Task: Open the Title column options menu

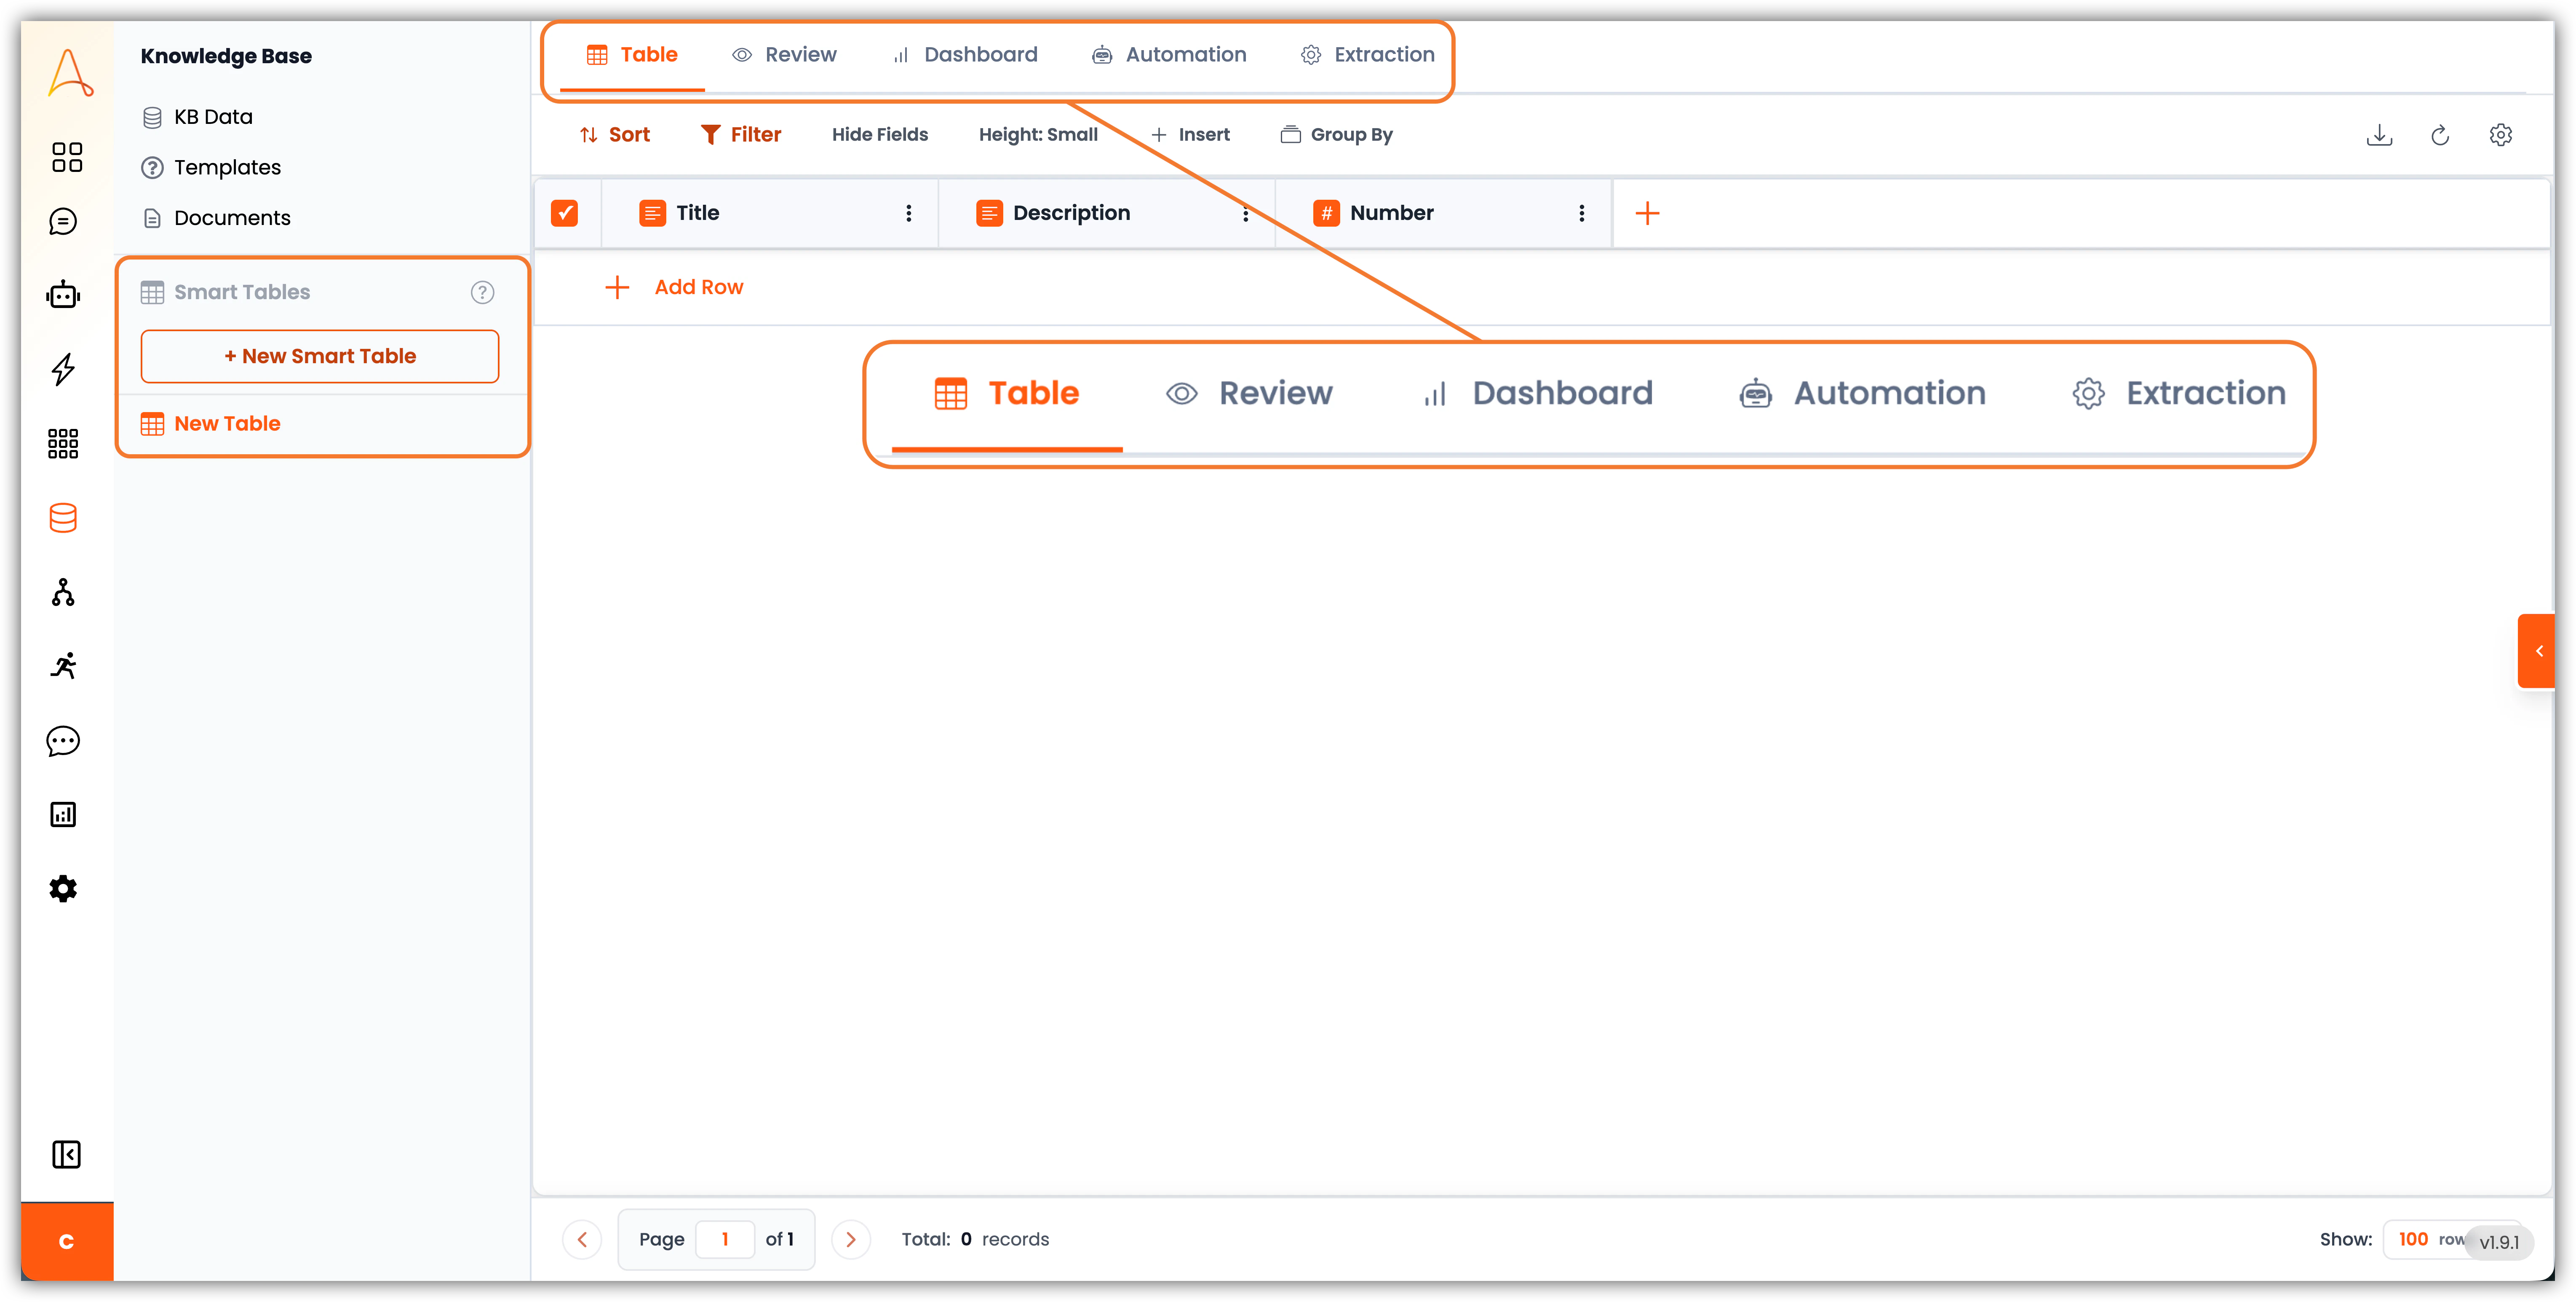Action: click(x=908, y=212)
